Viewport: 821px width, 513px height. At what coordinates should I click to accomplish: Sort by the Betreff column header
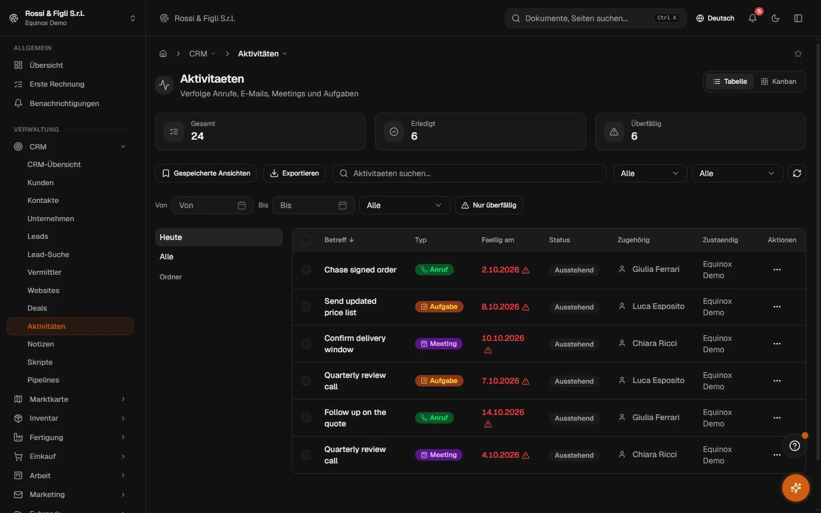click(x=339, y=240)
